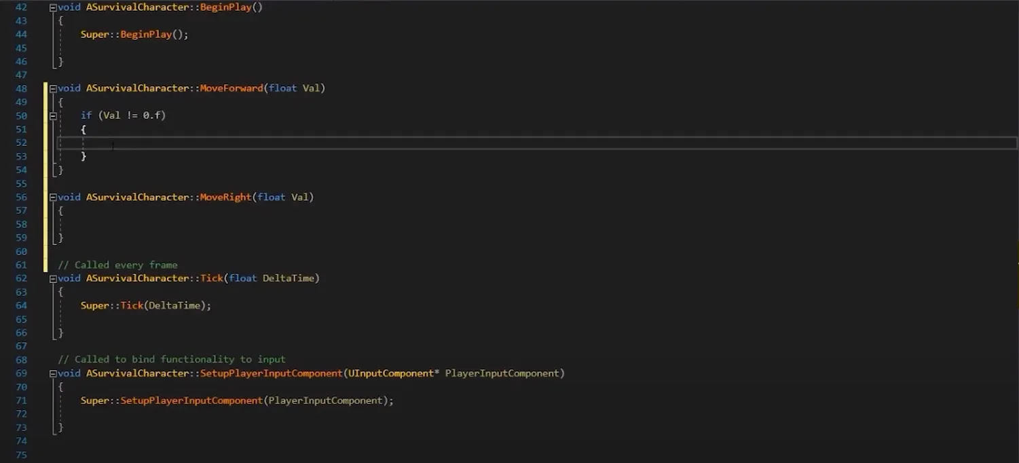Click the Super::BeginPlay() call

[x=134, y=34]
